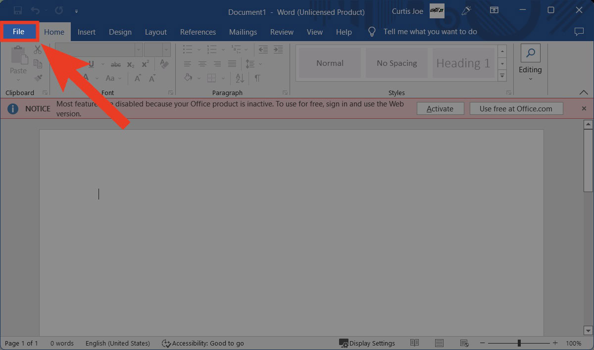Image resolution: width=594 pixels, height=350 pixels.
Task: Open the font name combo box
Action: click(x=99, y=50)
